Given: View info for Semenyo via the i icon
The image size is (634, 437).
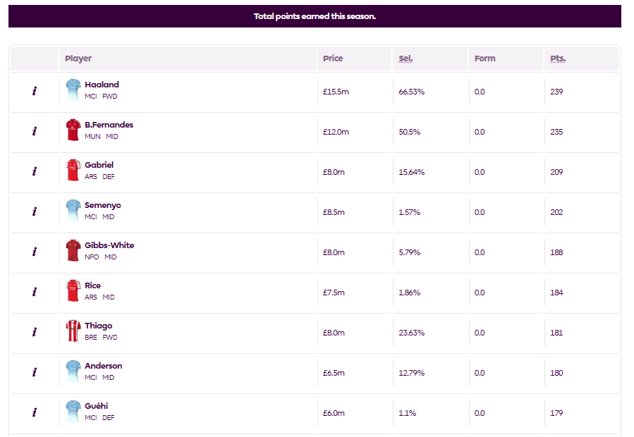Looking at the screenshot, I should tap(35, 212).
